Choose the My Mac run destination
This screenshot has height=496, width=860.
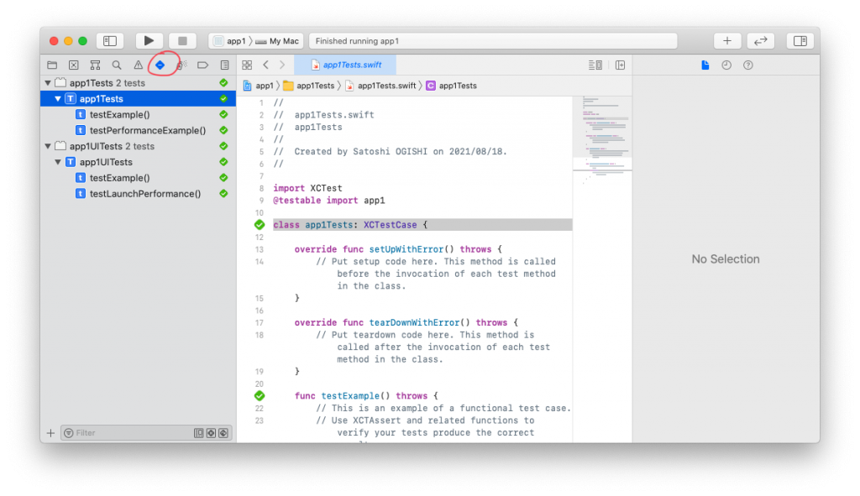(x=277, y=41)
